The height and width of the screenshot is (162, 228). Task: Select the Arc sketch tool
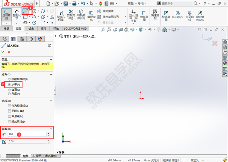(34, 17)
